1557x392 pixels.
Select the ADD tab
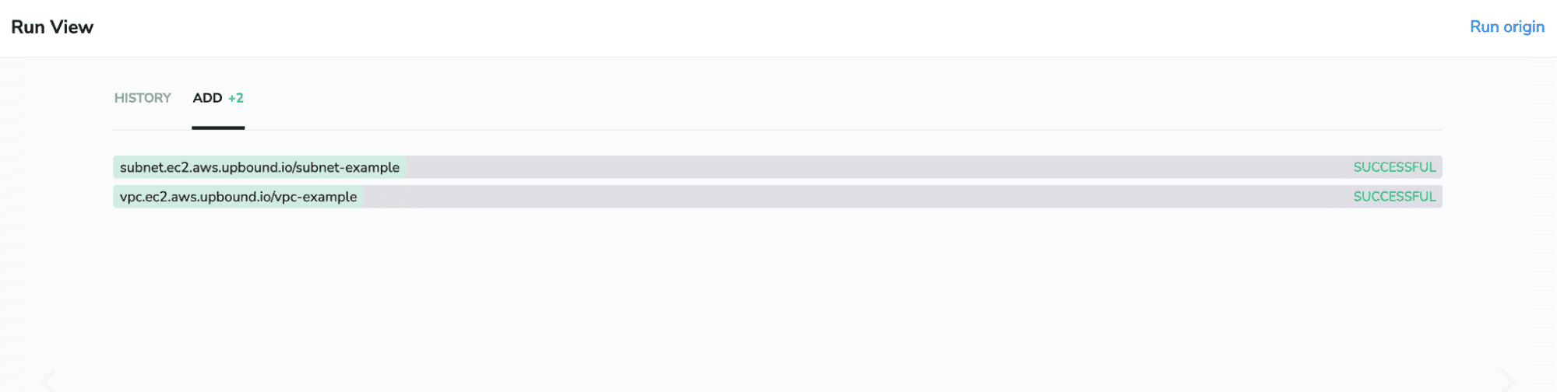[x=207, y=98]
